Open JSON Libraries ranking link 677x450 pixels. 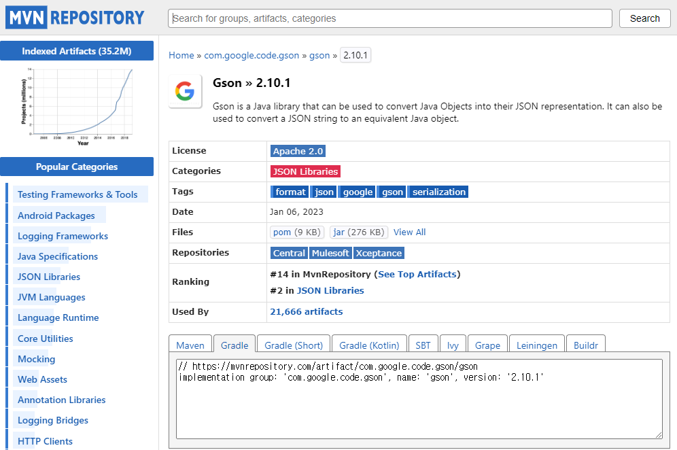(x=330, y=291)
